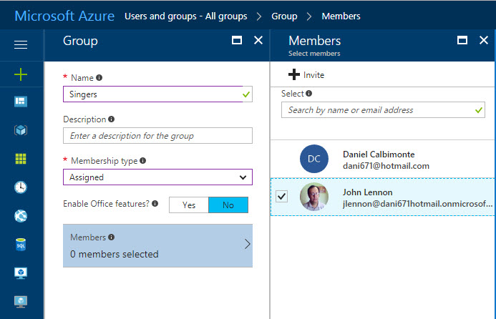This screenshot has width=496, height=319.
Task: Open the Dashboard icon in the sidebar
Action: (x=21, y=102)
